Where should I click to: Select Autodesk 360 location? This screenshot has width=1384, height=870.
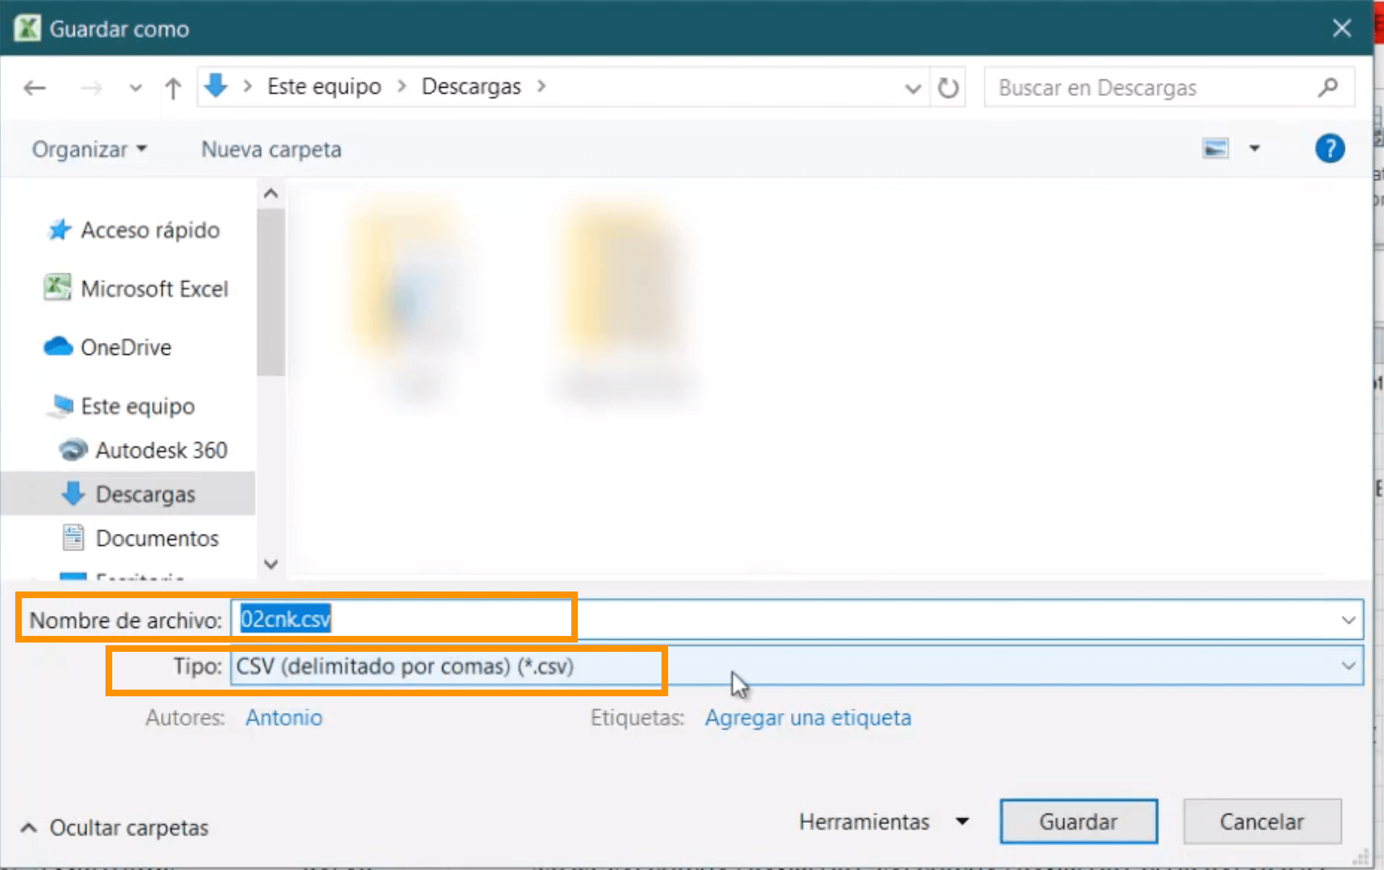pos(161,450)
